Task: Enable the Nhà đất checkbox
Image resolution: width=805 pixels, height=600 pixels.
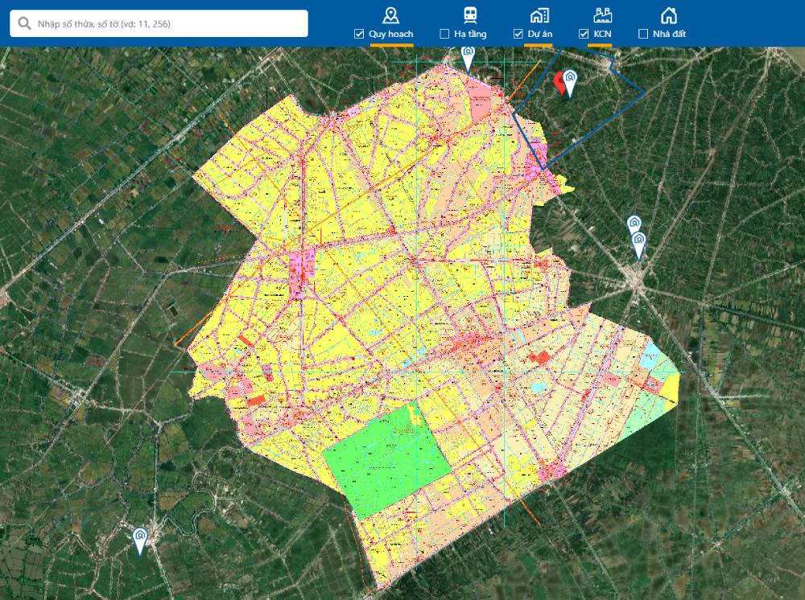Action: click(x=642, y=34)
